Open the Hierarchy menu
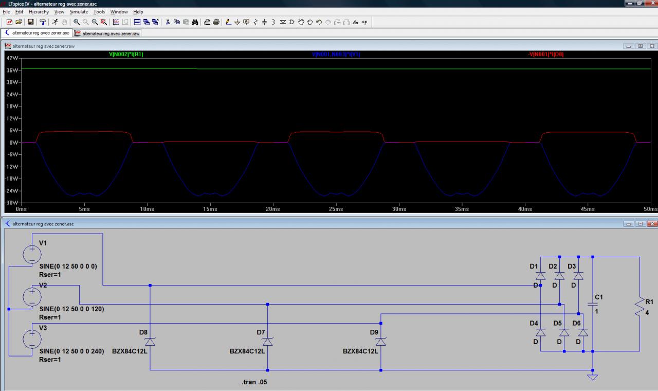658x391 pixels. click(x=39, y=12)
